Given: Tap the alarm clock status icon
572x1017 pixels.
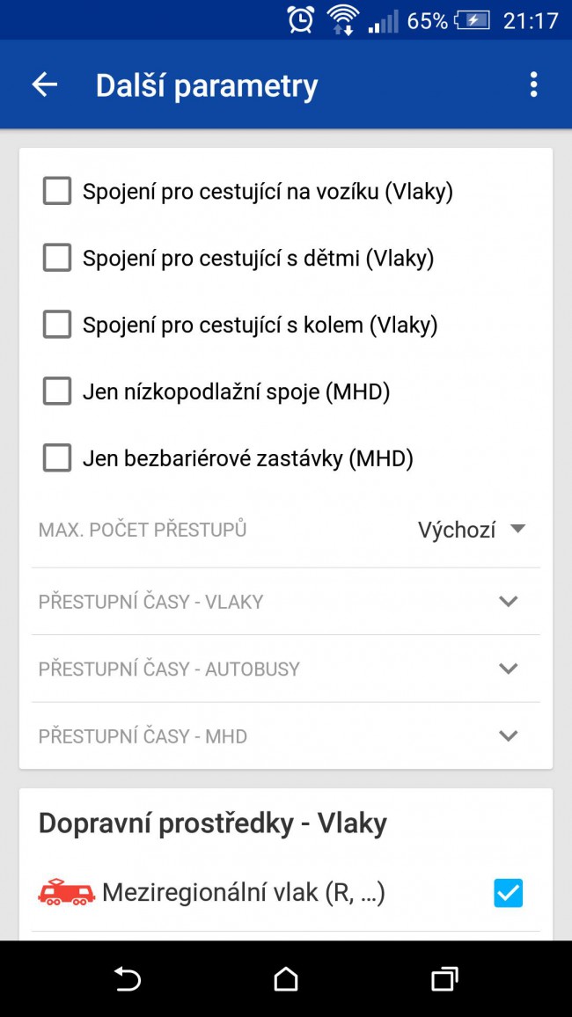Looking at the screenshot, I should tap(301, 20).
